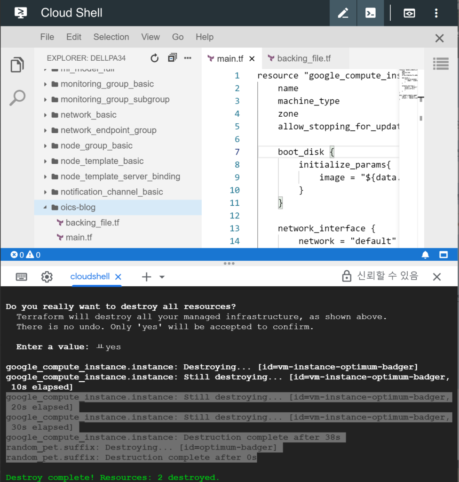Refresh the Explorer file tree

(x=154, y=58)
